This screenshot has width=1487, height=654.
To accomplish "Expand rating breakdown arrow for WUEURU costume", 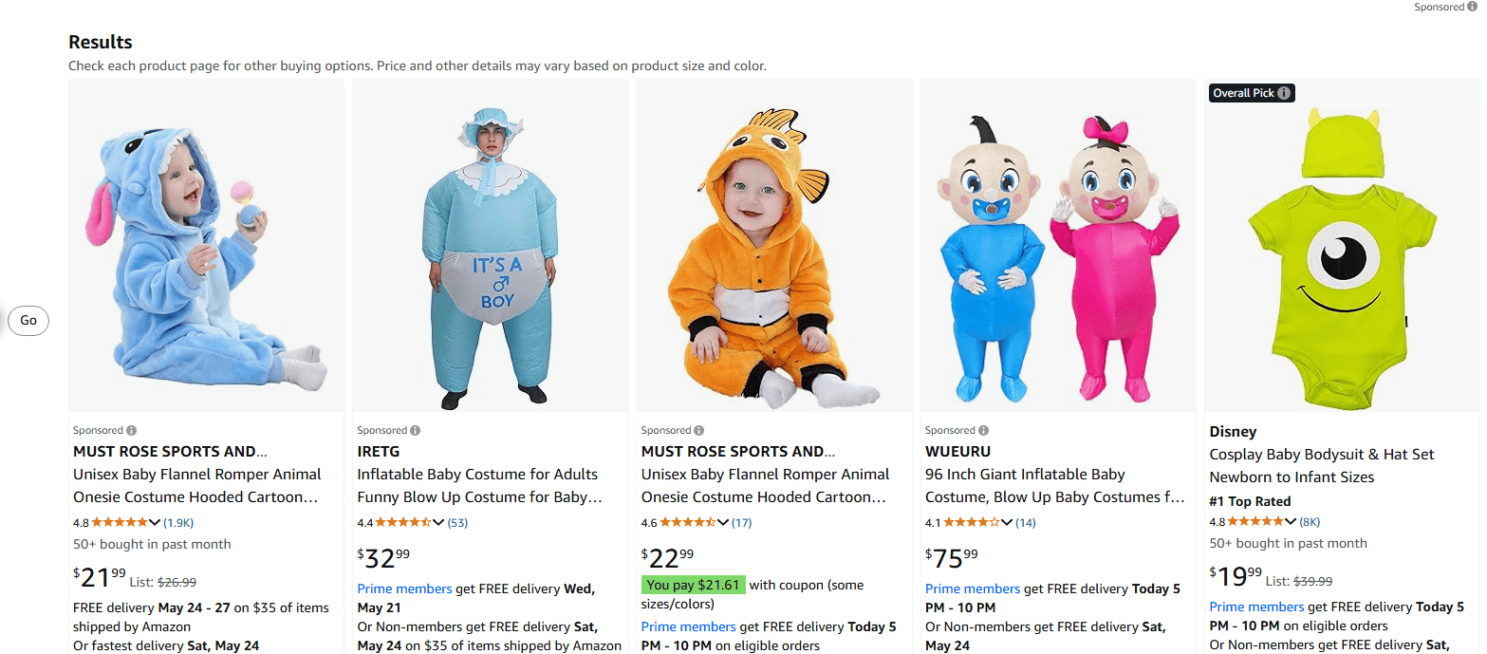I will [1007, 522].
